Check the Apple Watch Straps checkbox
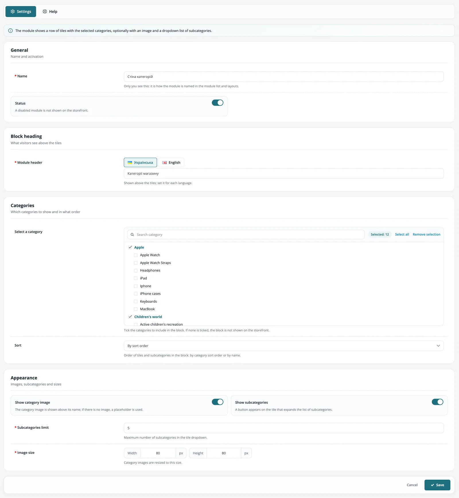The height and width of the screenshot is (498, 459). click(136, 263)
